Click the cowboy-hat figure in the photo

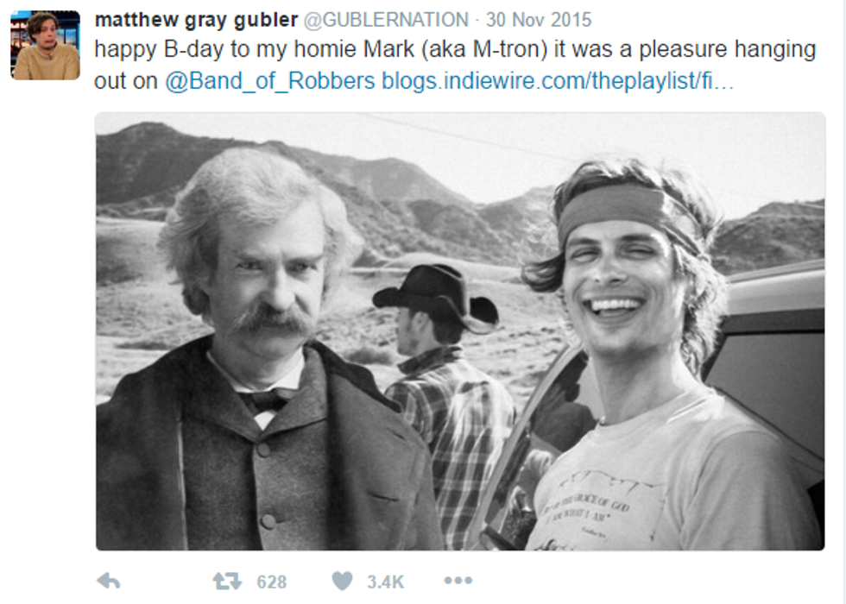(x=445, y=399)
